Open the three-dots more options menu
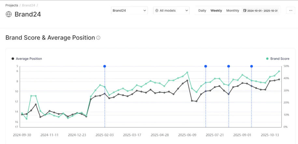Viewport: 298px width, 144px height. (291, 10)
